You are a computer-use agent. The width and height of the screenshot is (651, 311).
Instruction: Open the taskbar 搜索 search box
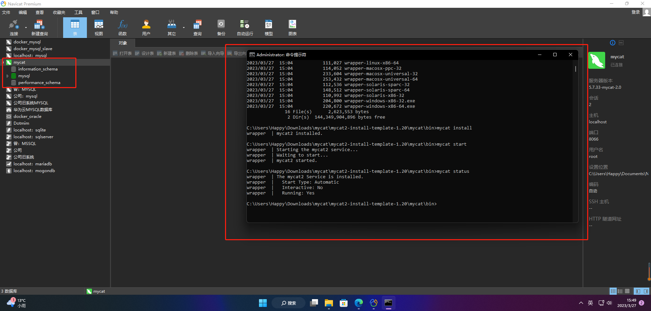289,303
